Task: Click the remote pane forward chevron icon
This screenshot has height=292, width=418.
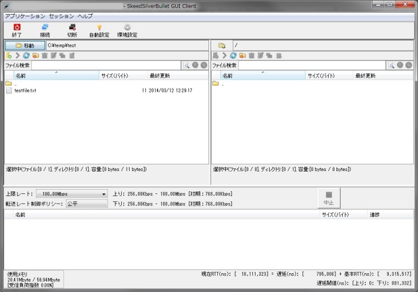Action: tap(225, 55)
